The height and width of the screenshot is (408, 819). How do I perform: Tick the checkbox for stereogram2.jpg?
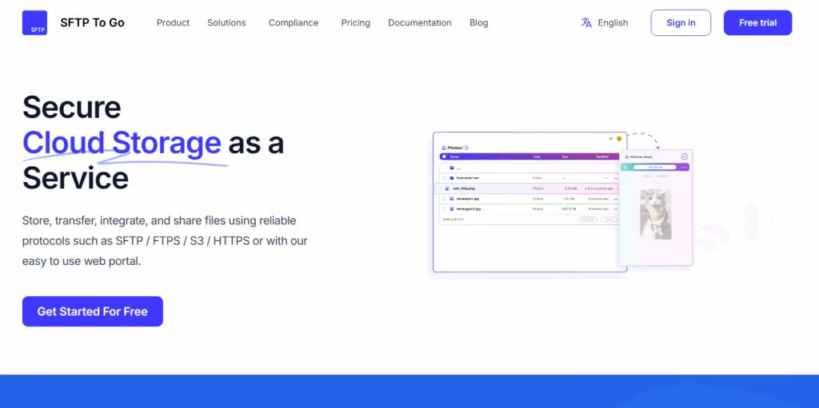click(x=444, y=208)
